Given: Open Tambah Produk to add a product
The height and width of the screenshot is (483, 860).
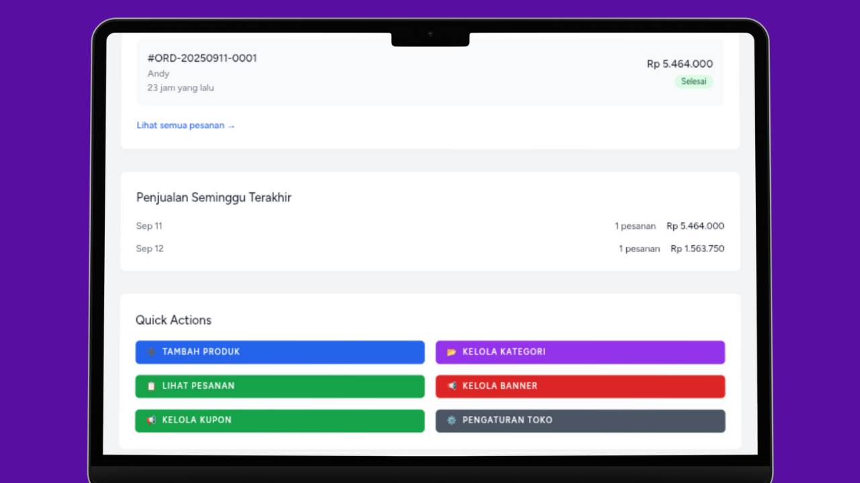Looking at the screenshot, I should pos(279,352).
